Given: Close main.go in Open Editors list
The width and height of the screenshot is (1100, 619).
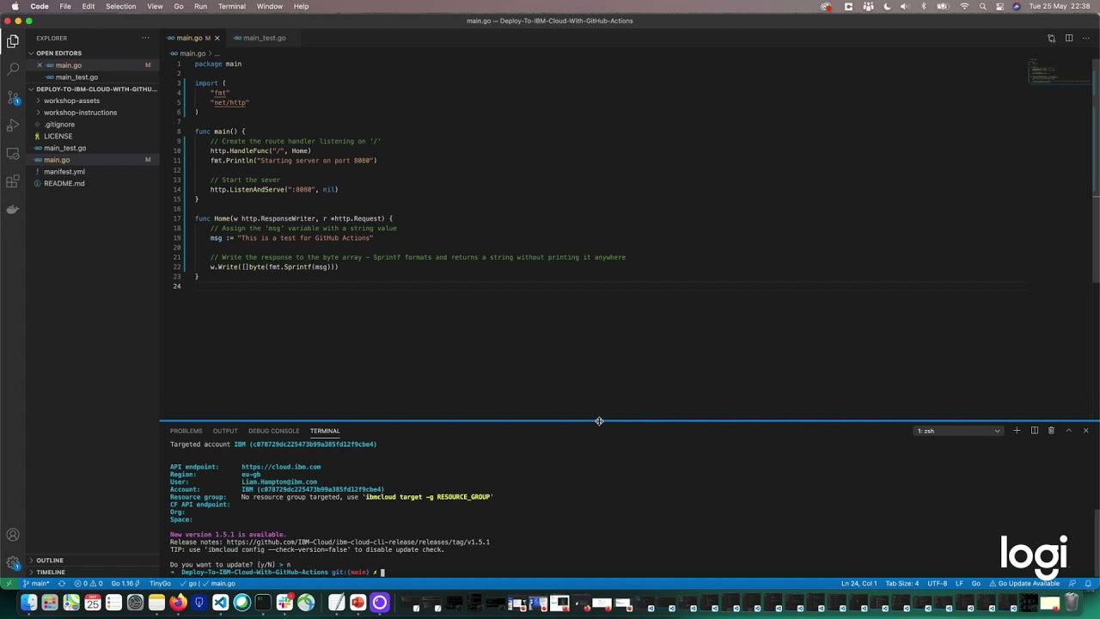Looking at the screenshot, I should [40, 65].
